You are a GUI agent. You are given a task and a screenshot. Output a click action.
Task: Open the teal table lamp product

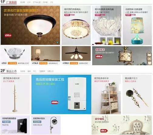click(x=137, y=25)
